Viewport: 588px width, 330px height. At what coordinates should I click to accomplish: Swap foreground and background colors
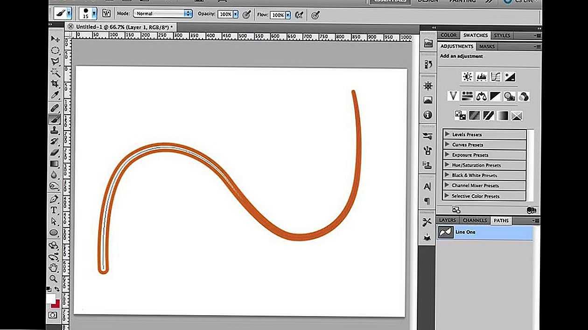(x=57, y=289)
